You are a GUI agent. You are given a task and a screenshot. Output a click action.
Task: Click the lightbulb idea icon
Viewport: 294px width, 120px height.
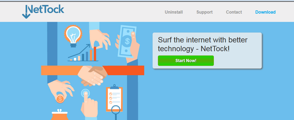coord(73,36)
